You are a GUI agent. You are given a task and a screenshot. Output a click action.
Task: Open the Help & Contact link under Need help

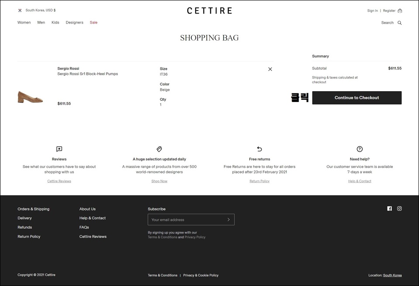360,181
